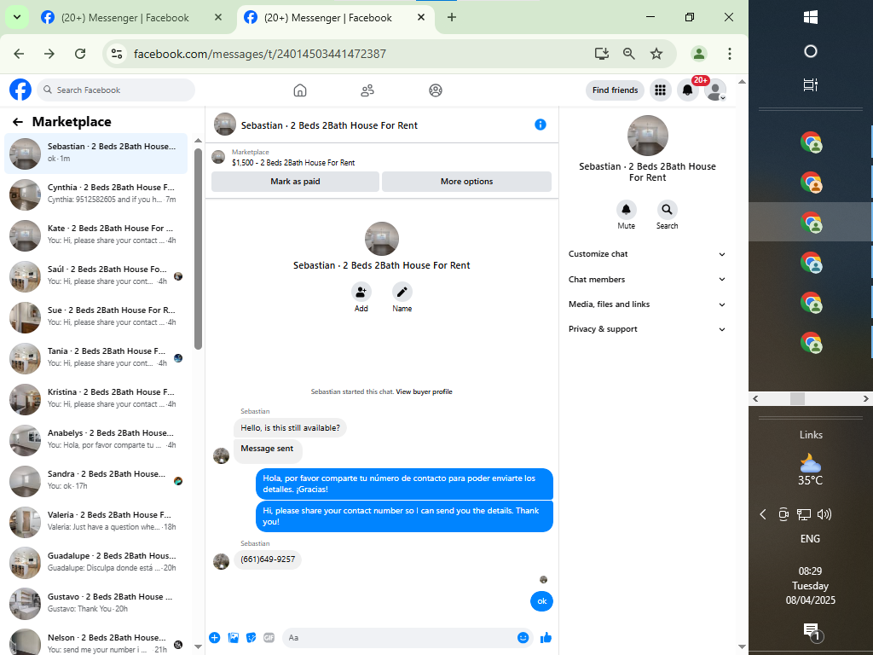Screen dimensions: 873x655
Task: Choose a sticker in the composer
Action: 251,638
